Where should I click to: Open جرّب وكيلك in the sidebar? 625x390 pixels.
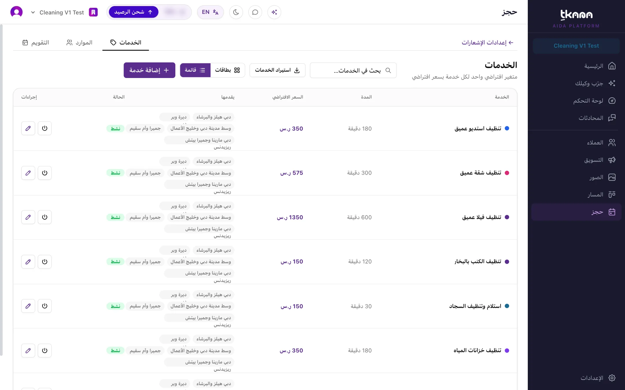coord(576,83)
